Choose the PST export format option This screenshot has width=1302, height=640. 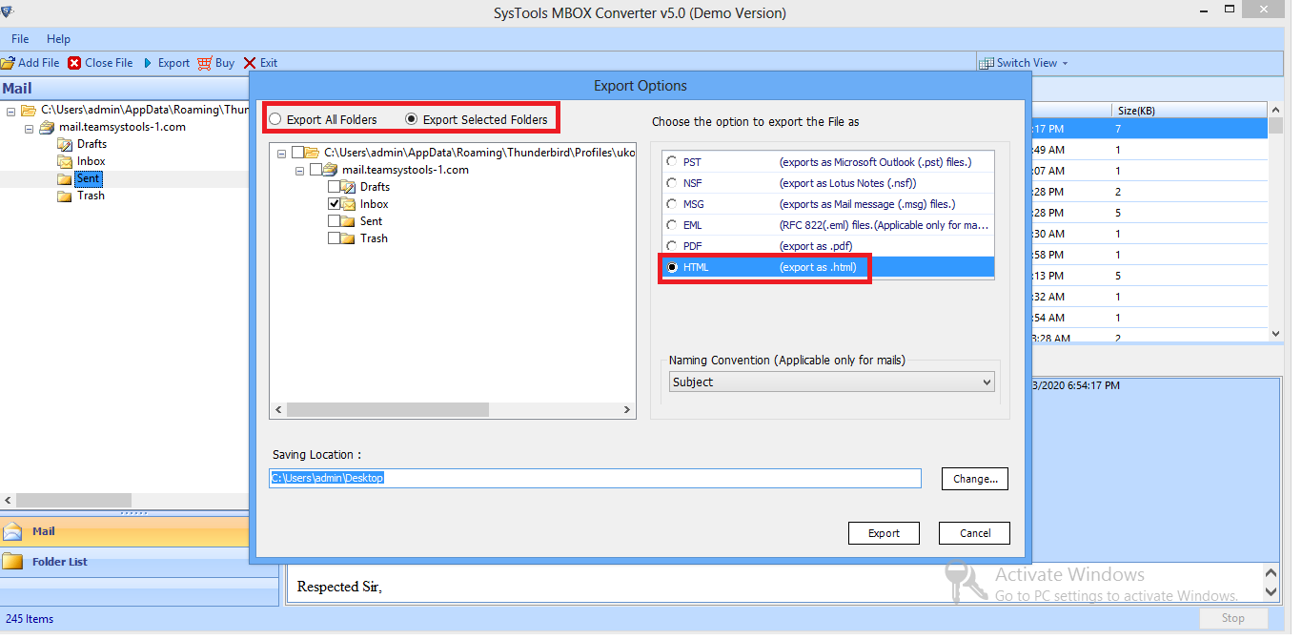pyautogui.click(x=673, y=162)
